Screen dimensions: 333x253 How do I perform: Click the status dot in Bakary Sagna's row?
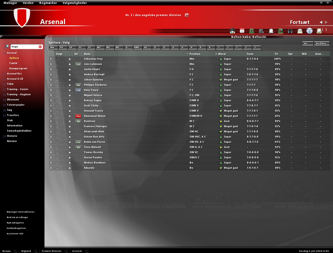[x=70, y=101]
